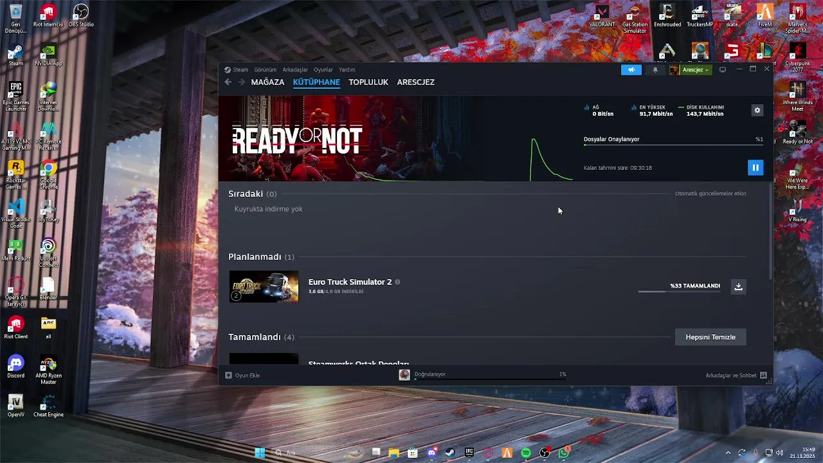The width and height of the screenshot is (823, 463).
Task: Switch Steam to Big Picture mode
Action: click(723, 69)
